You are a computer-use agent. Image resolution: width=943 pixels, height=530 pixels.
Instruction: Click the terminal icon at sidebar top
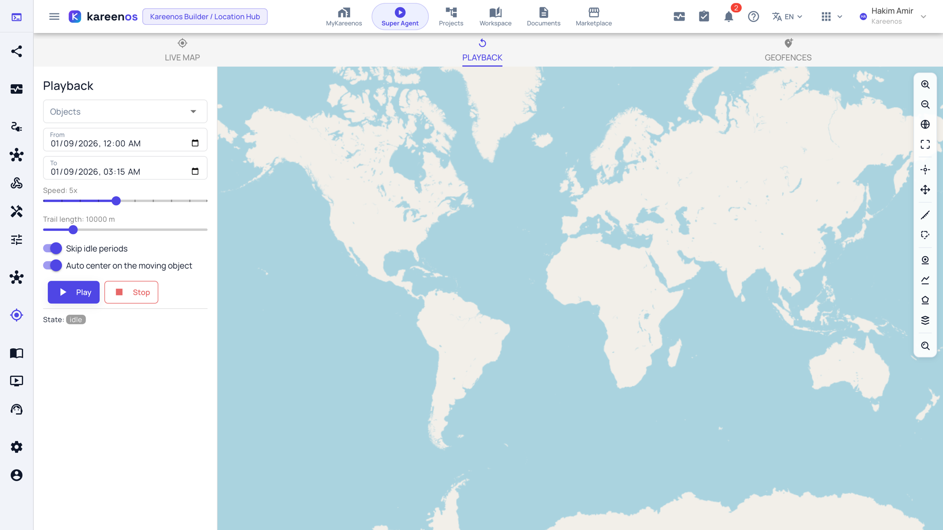17,17
